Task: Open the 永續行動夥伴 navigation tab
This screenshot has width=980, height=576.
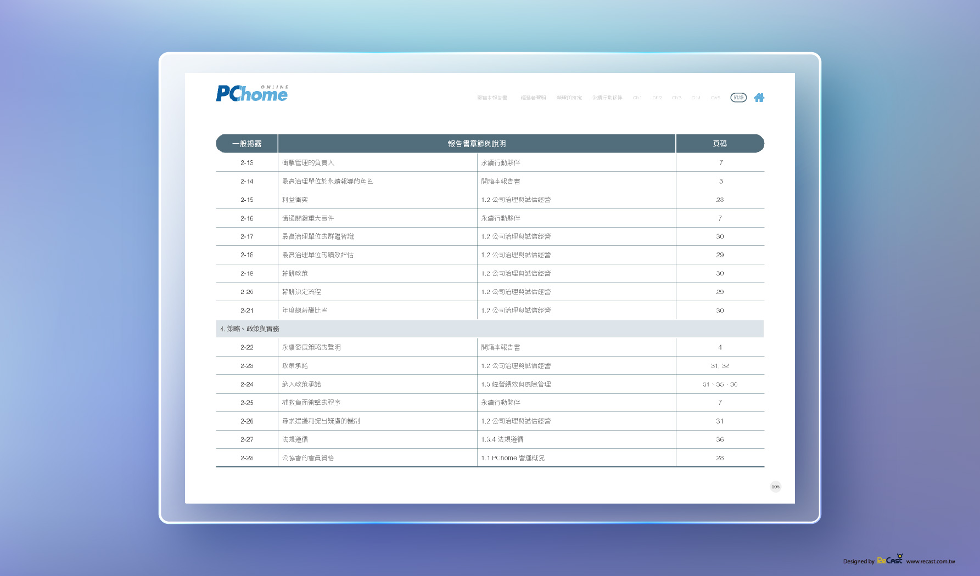Action: point(607,98)
